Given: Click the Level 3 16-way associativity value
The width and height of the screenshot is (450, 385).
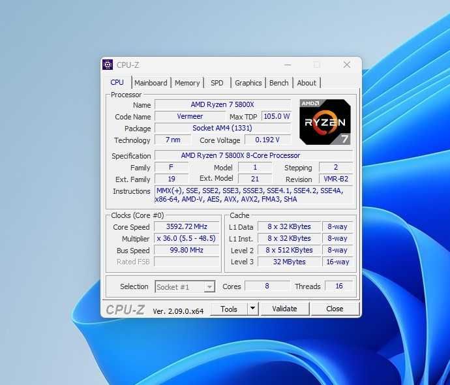Looking at the screenshot, I should coord(338,262).
